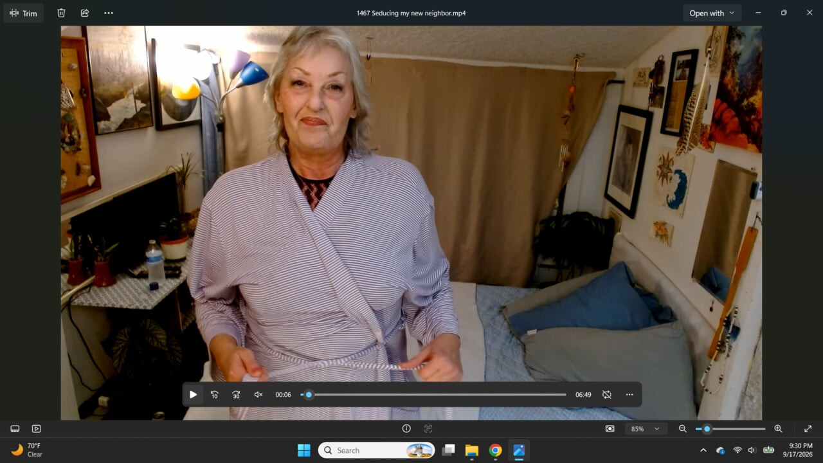Click the Trim video button
The image size is (823, 463).
[x=24, y=13]
